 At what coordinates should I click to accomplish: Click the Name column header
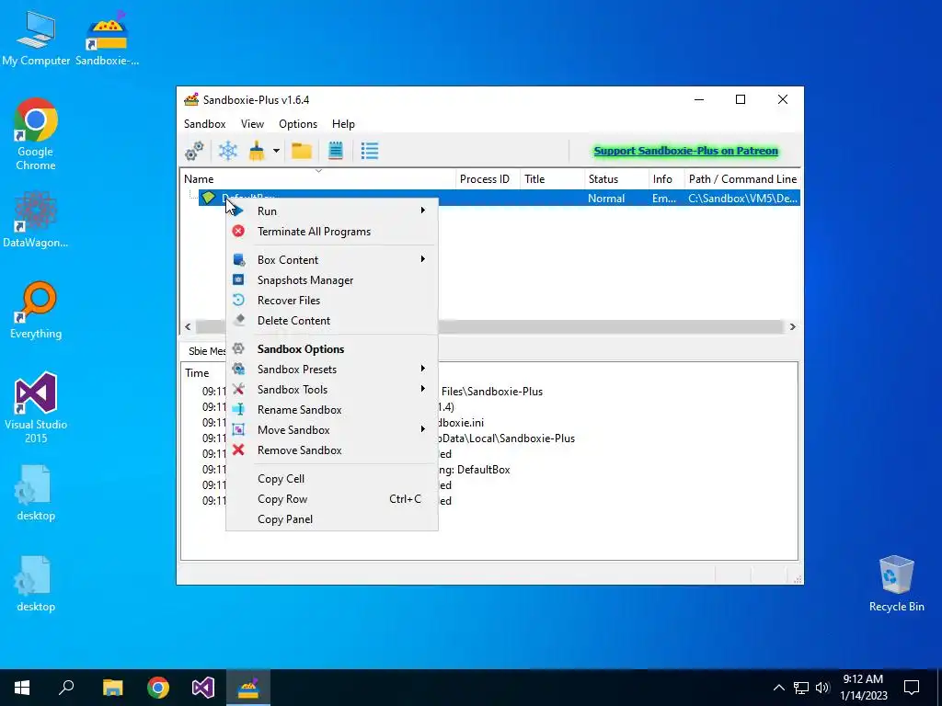tap(317, 179)
